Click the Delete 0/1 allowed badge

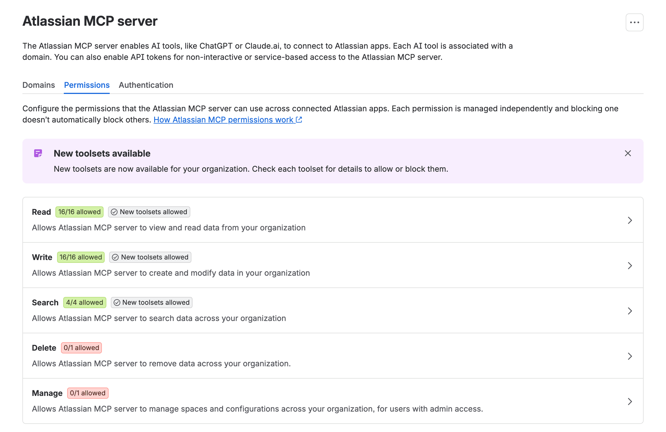click(x=81, y=348)
